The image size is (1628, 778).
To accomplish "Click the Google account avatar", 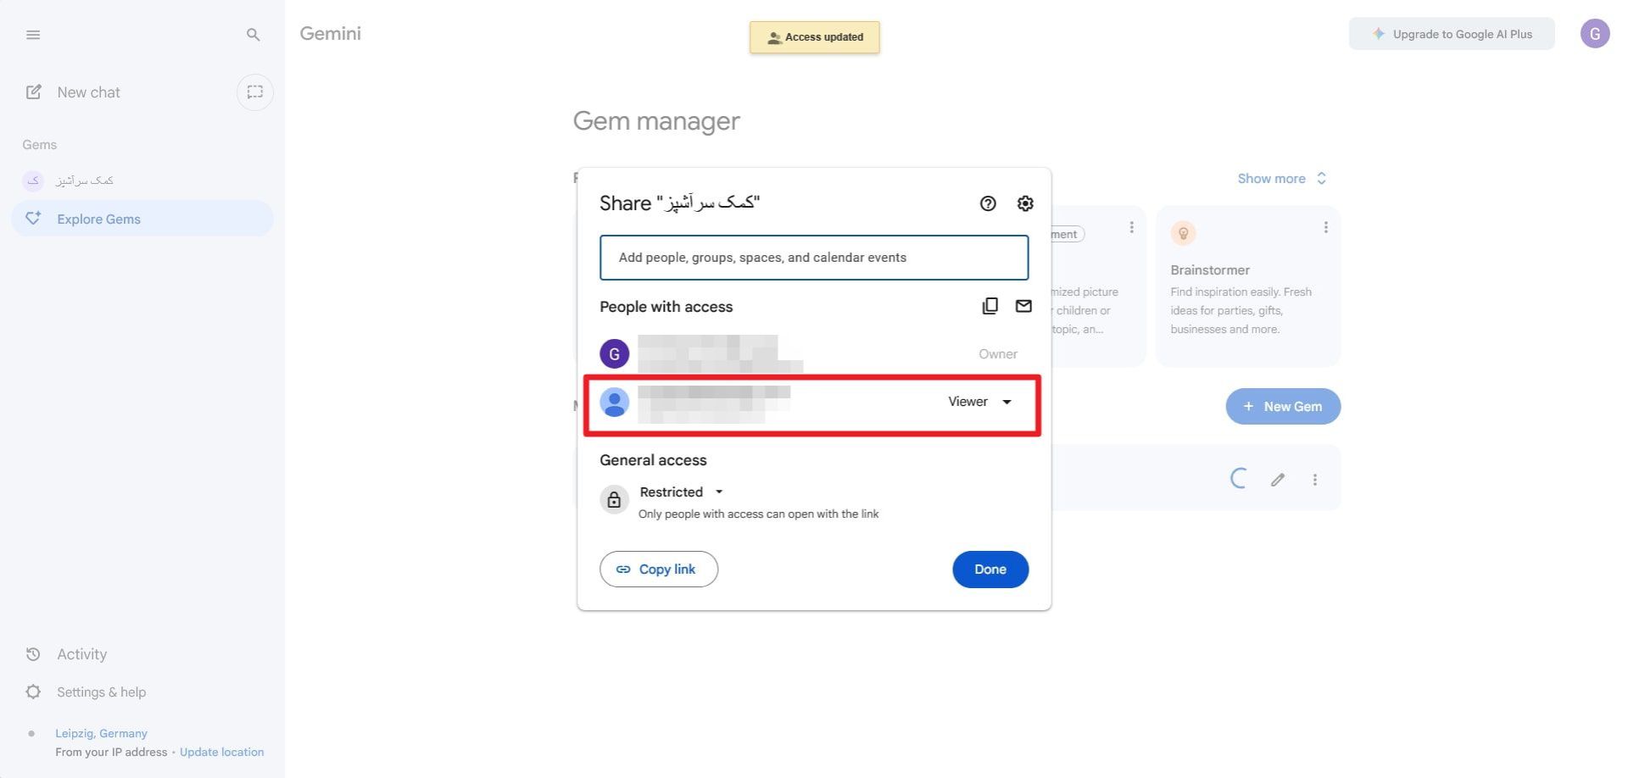I will click(x=1596, y=33).
